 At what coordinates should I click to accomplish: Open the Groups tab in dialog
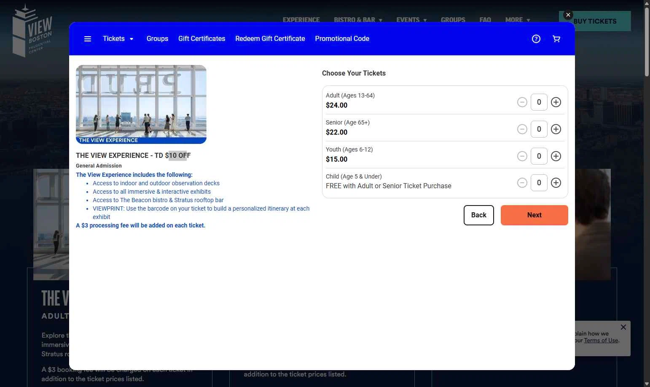pyautogui.click(x=157, y=39)
